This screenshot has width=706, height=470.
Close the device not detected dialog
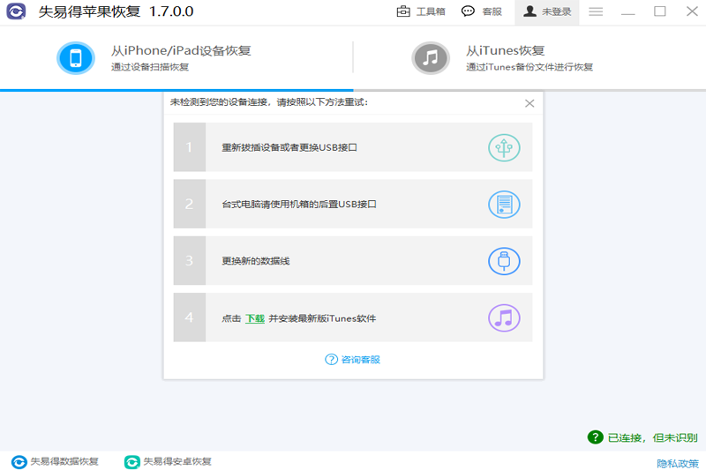529,103
